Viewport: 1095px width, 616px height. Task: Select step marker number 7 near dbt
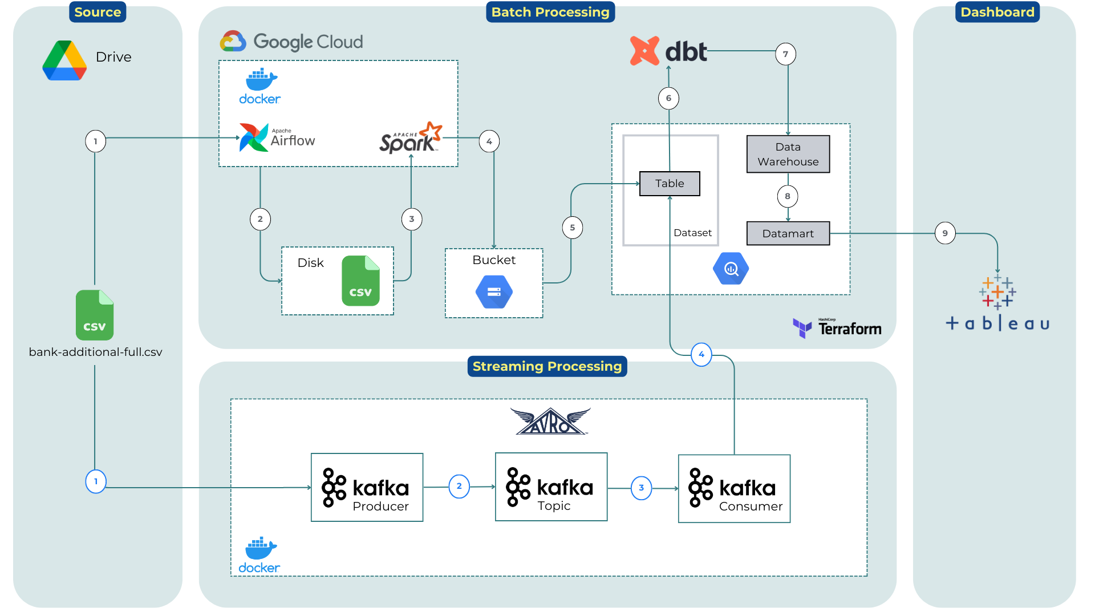(x=787, y=54)
